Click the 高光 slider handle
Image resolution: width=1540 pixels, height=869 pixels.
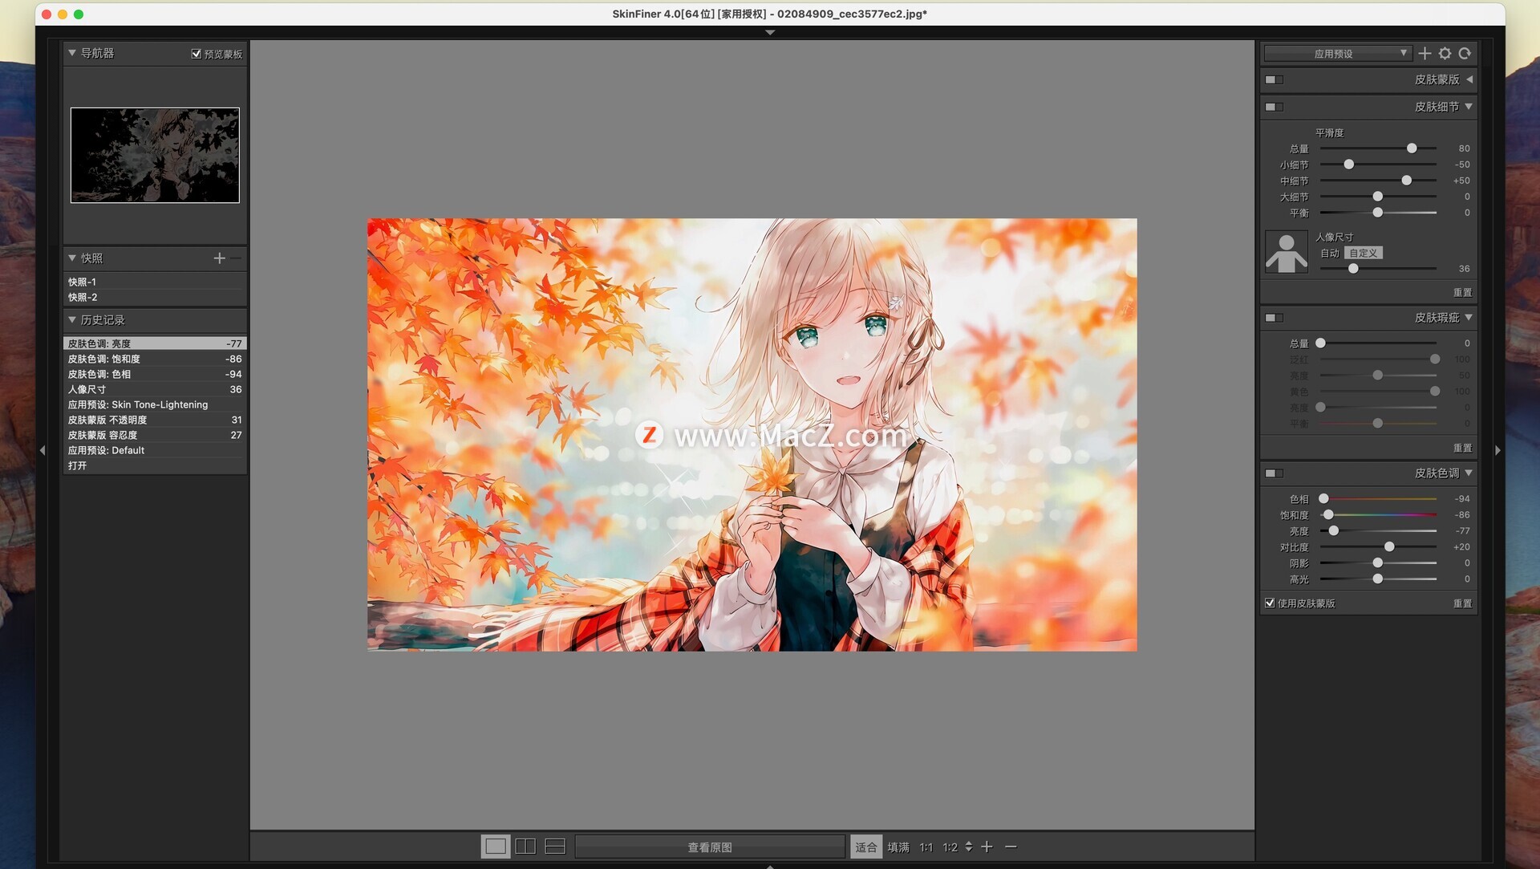point(1378,579)
